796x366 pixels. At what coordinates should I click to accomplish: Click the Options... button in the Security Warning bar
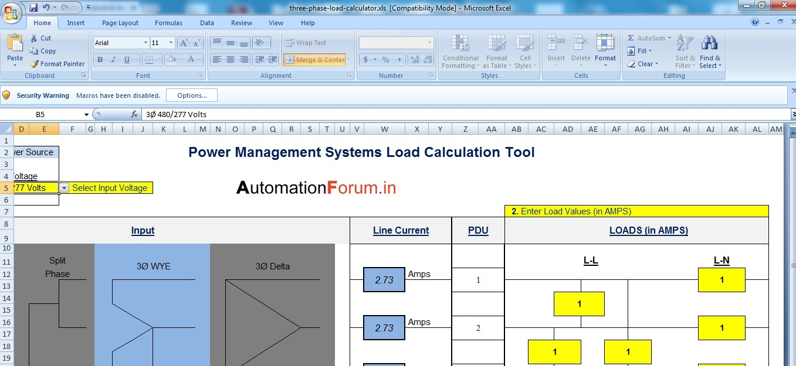pos(192,95)
